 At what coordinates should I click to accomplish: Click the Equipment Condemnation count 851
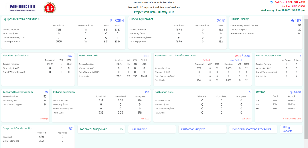tap(71, 128)
